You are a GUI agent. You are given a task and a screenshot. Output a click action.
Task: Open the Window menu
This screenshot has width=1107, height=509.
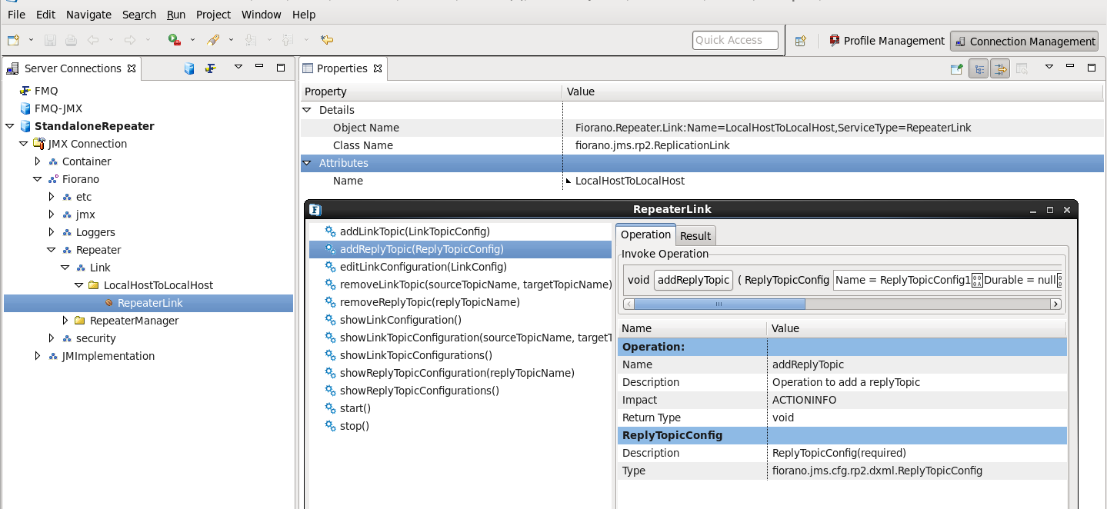tap(261, 15)
